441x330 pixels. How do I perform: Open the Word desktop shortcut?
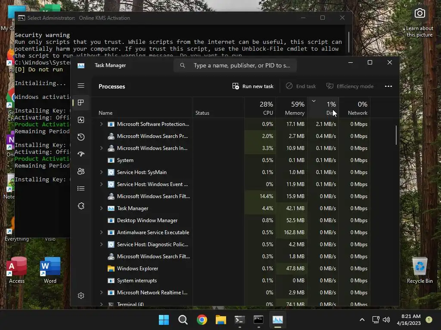coord(50,270)
